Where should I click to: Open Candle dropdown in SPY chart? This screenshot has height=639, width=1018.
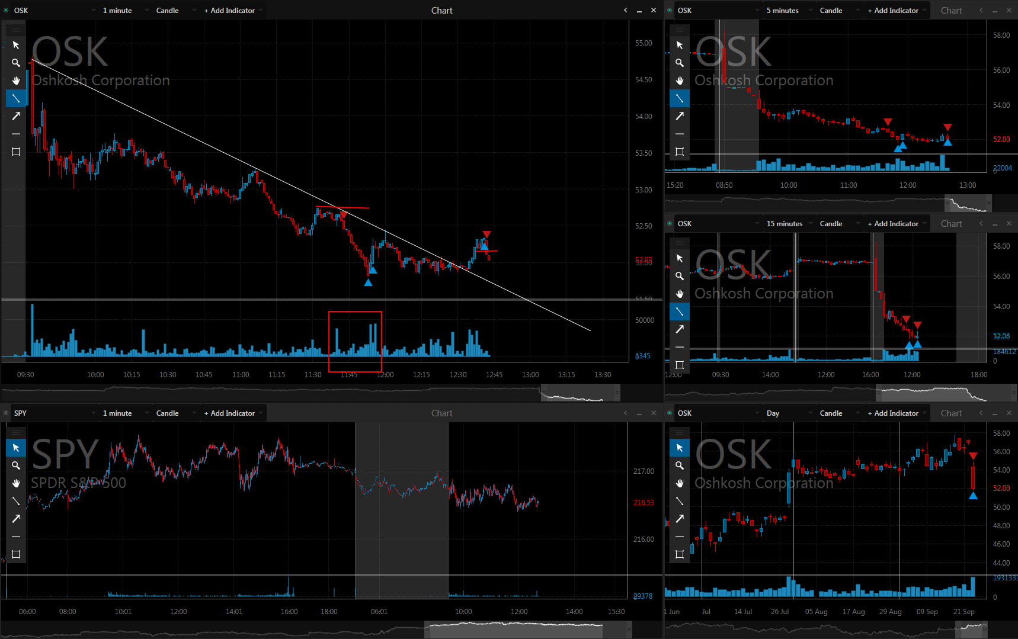click(x=175, y=413)
